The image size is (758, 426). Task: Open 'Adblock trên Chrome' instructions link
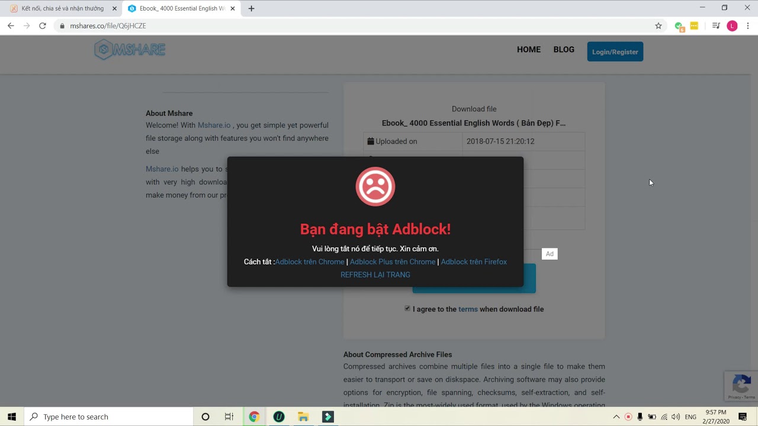[310, 262]
